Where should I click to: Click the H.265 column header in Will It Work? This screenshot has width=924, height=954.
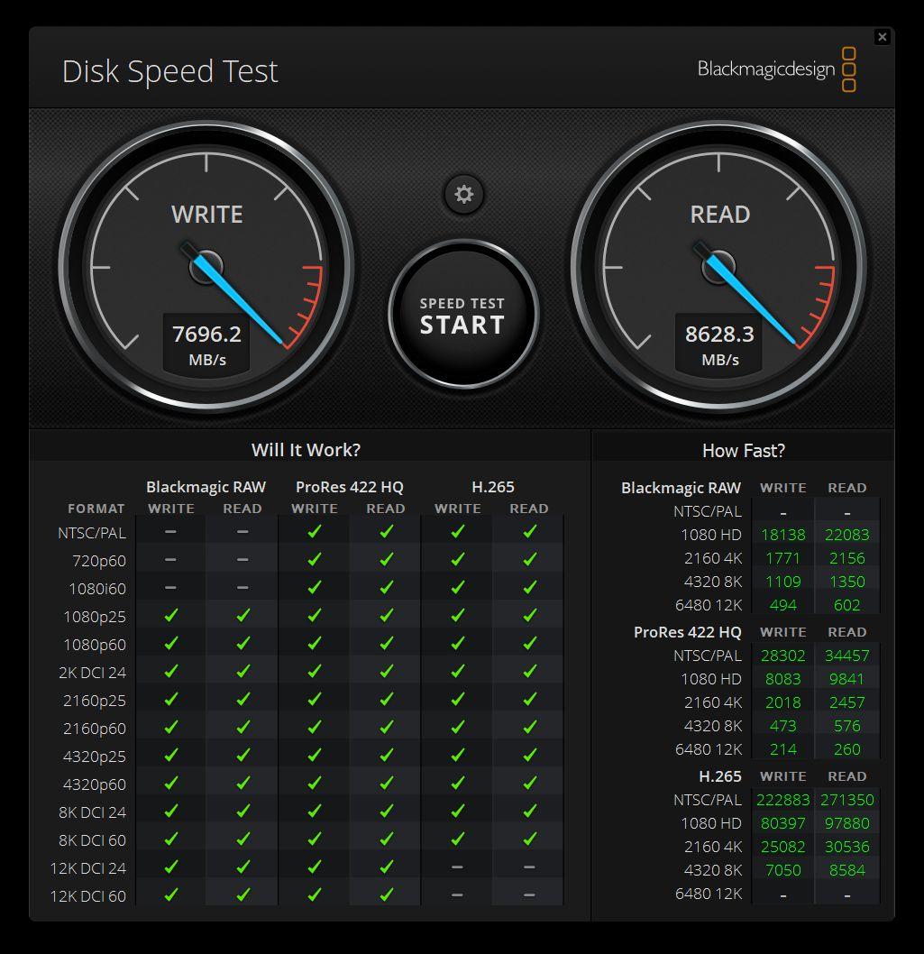point(493,487)
